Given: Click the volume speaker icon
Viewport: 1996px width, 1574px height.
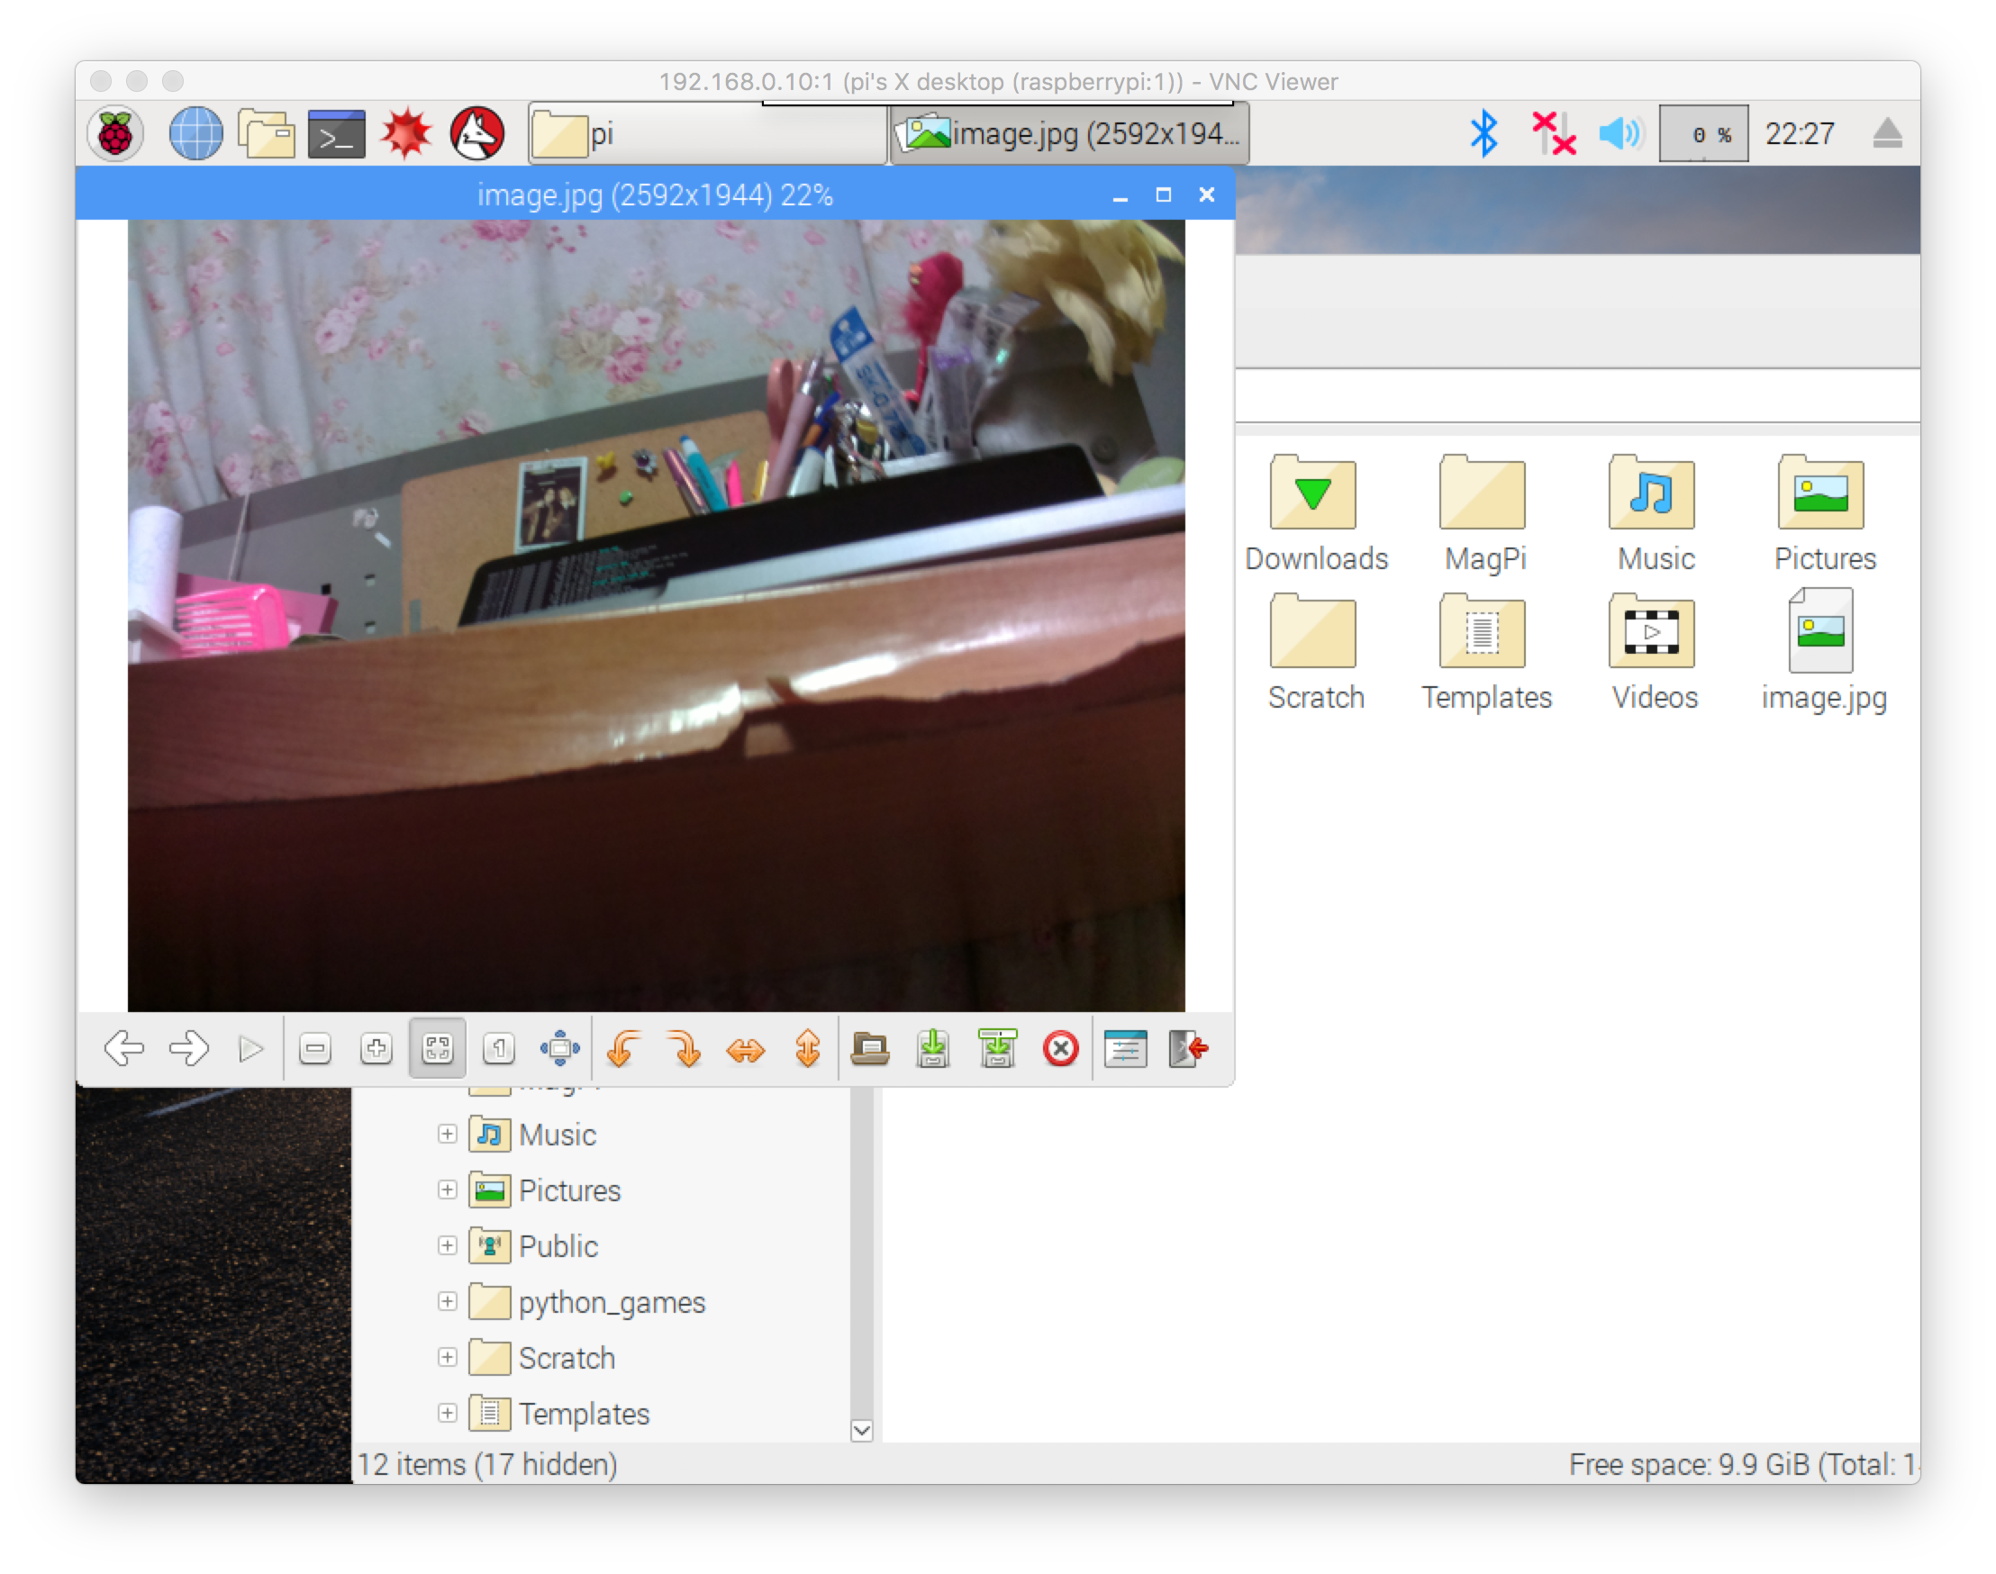Looking at the screenshot, I should coord(1619,134).
